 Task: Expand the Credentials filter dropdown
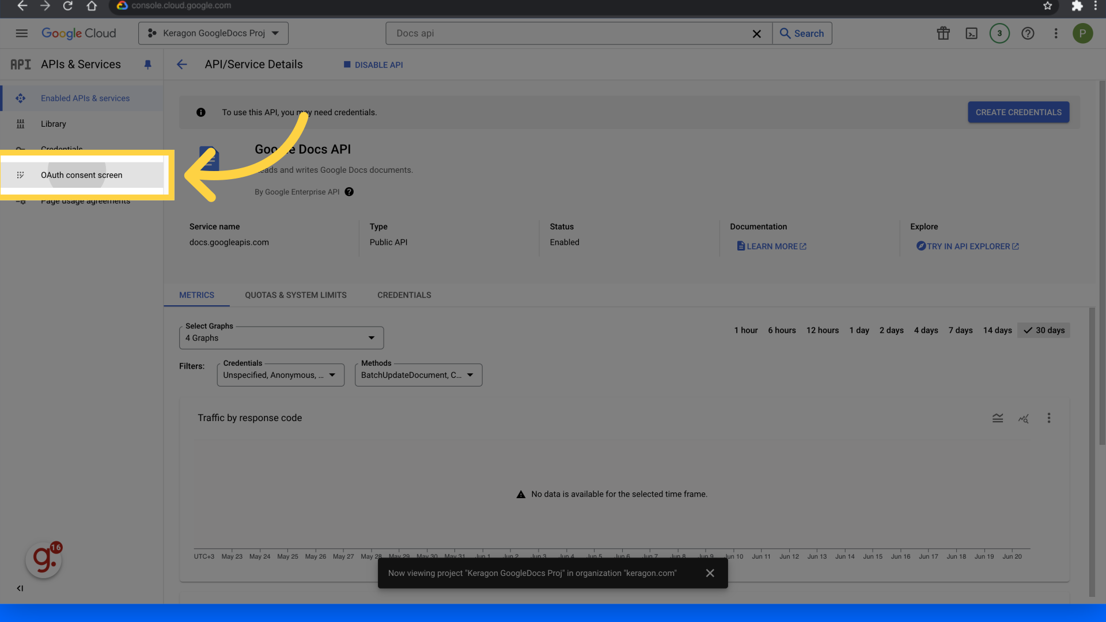click(281, 375)
